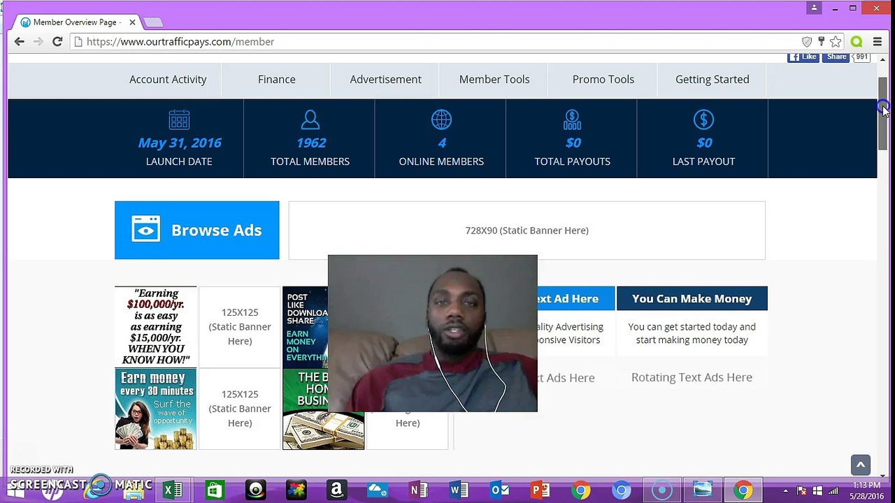Open Outlook from the taskbar
The width and height of the screenshot is (895, 503).
click(x=500, y=490)
